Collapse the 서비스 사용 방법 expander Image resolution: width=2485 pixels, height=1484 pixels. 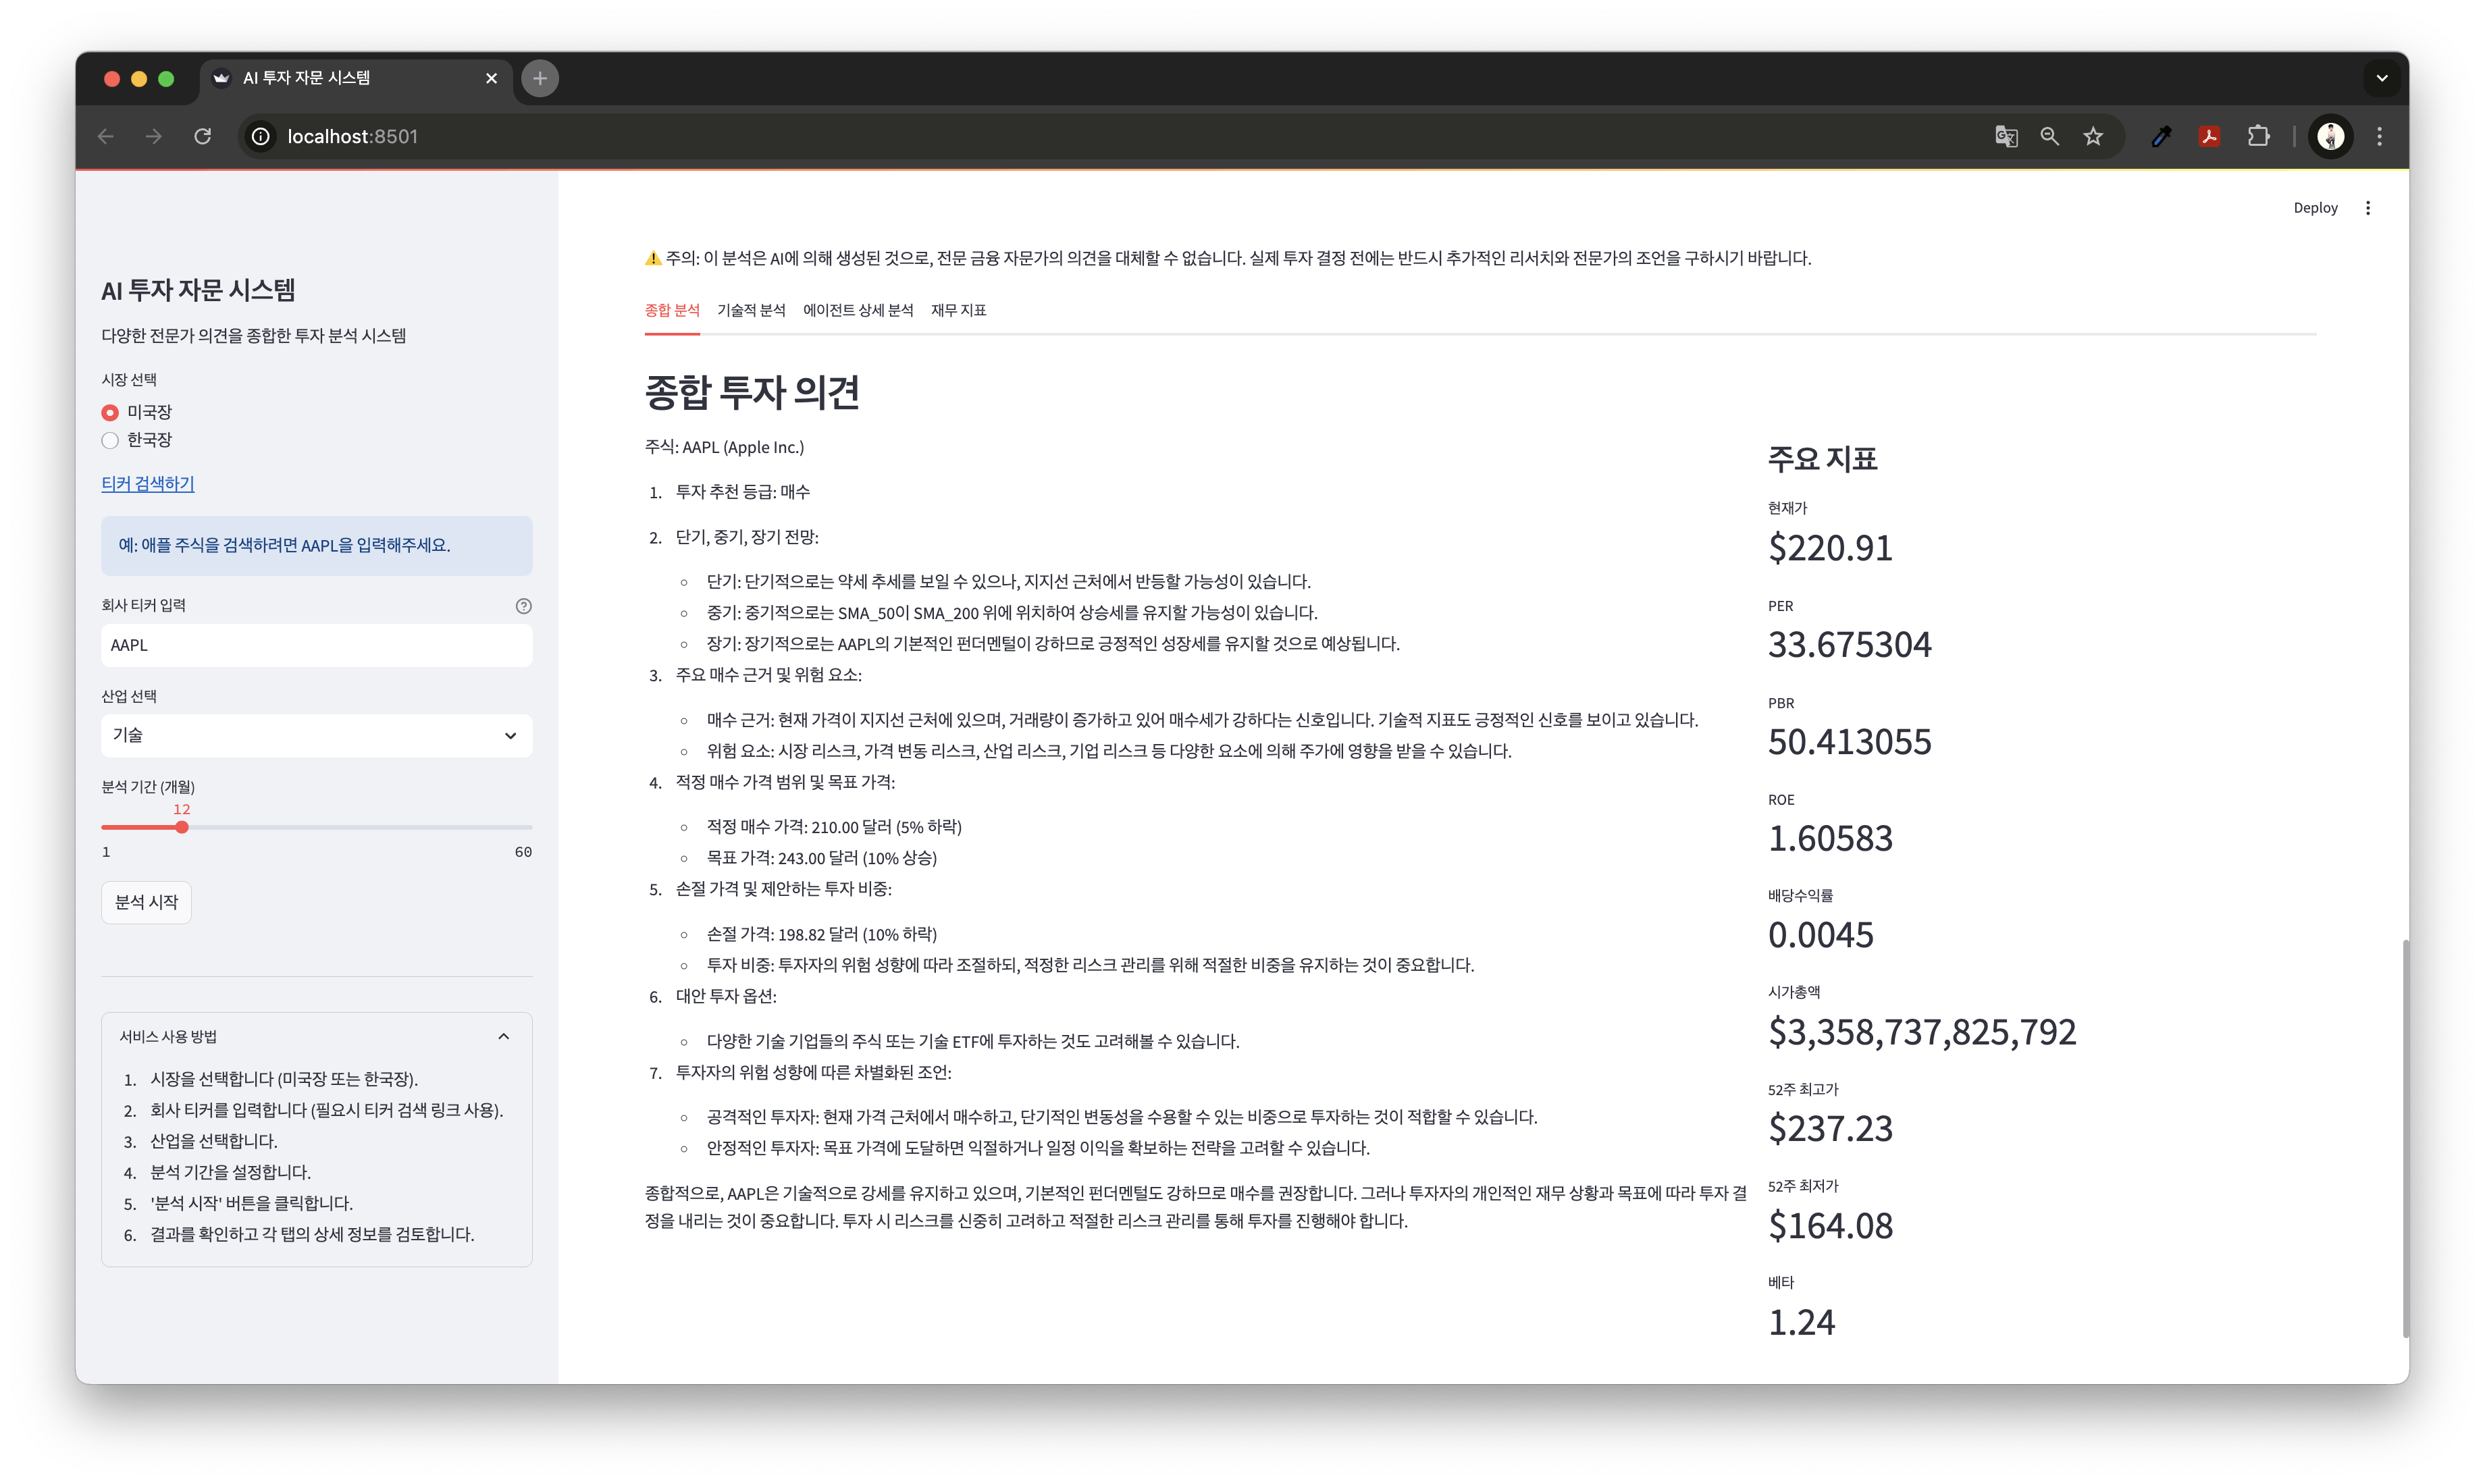(x=503, y=1036)
